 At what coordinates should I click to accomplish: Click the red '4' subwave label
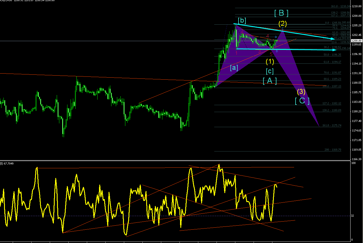[267, 36]
